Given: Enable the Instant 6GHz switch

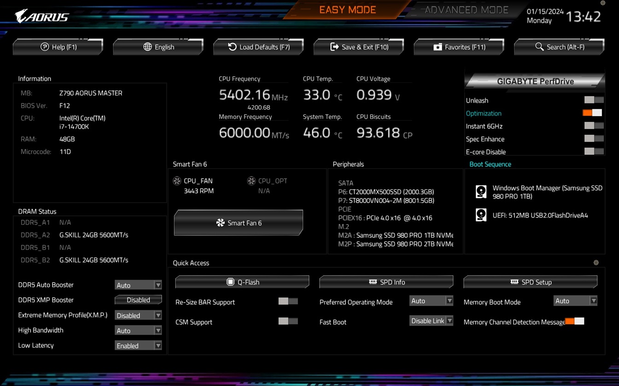Looking at the screenshot, I should (x=594, y=125).
